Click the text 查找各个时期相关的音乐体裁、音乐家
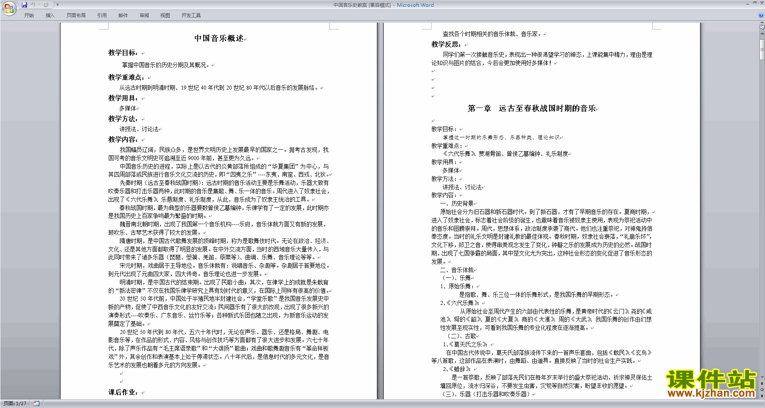The width and height of the screenshot is (765, 408). tap(492, 34)
